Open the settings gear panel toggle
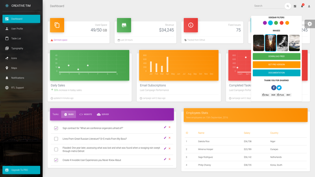Screen dimensions: 315x177 pyautogui.click(x=309, y=24)
